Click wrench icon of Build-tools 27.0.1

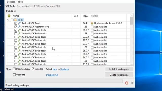click(x=19, y=44)
